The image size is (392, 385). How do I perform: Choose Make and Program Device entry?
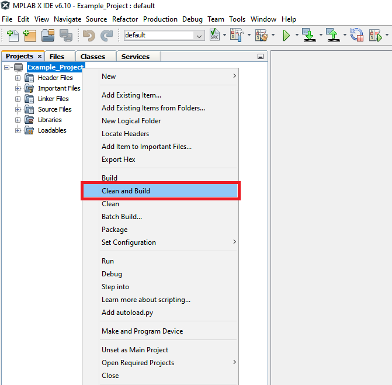point(160,331)
